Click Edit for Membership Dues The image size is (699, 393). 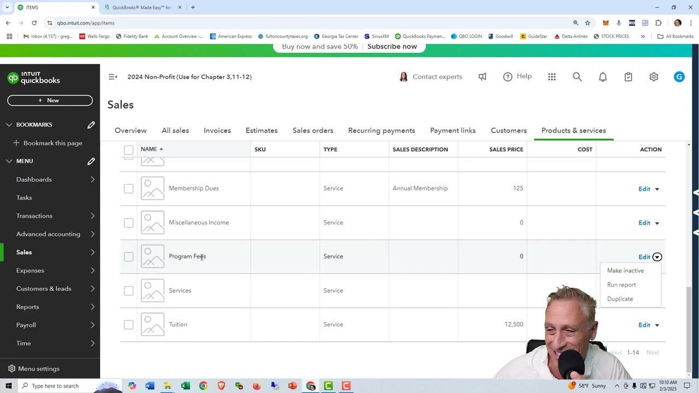(x=644, y=189)
